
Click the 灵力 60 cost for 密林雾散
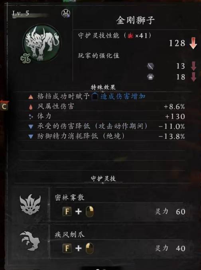(170, 211)
